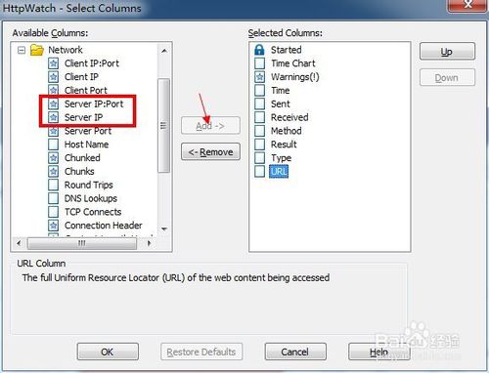
Task: Click the star icon beside Server IP:Port
Action: [x=54, y=104]
